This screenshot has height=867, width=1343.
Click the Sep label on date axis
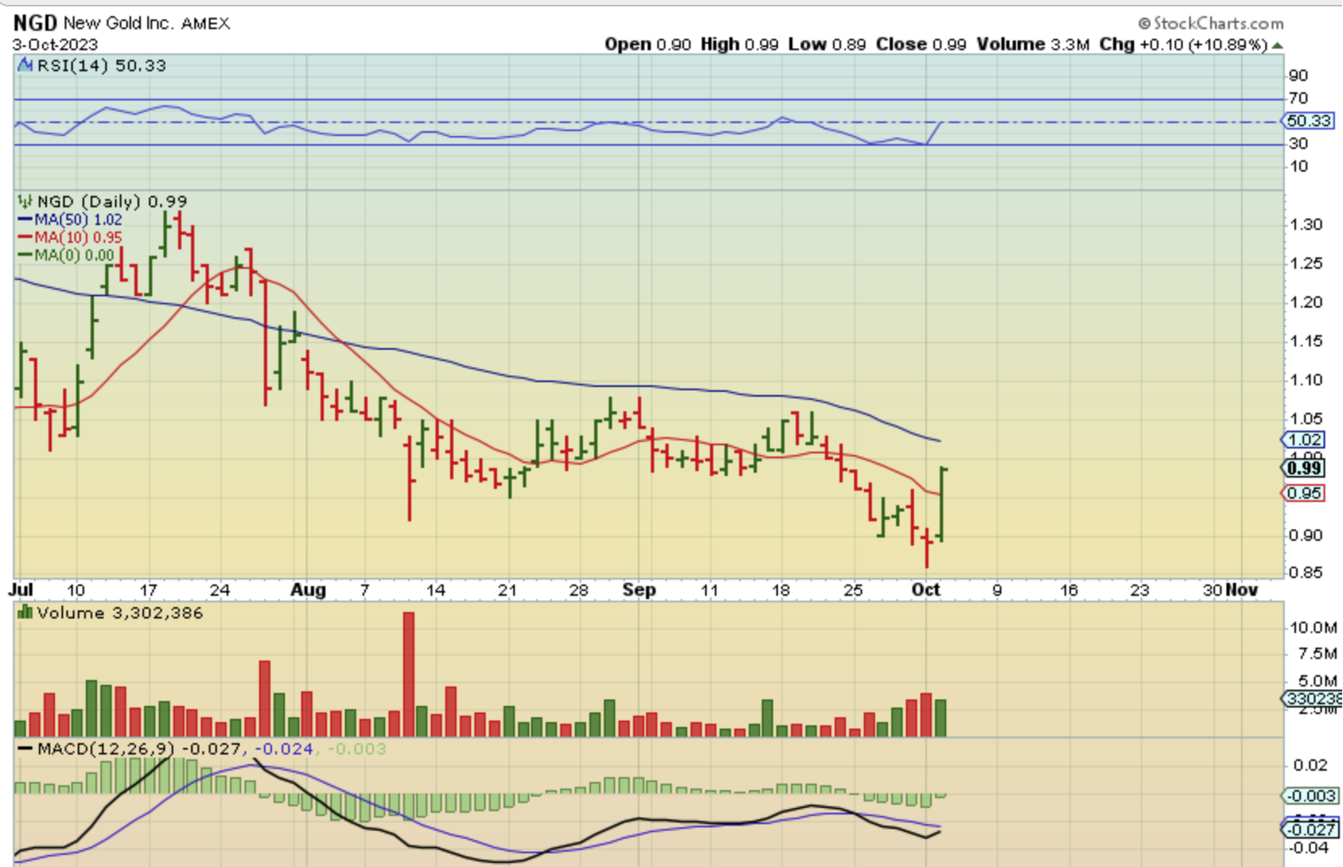click(x=639, y=589)
